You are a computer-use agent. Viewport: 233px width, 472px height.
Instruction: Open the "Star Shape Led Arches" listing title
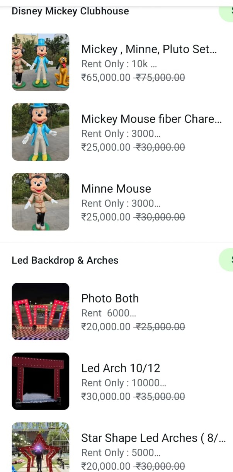point(153,438)
